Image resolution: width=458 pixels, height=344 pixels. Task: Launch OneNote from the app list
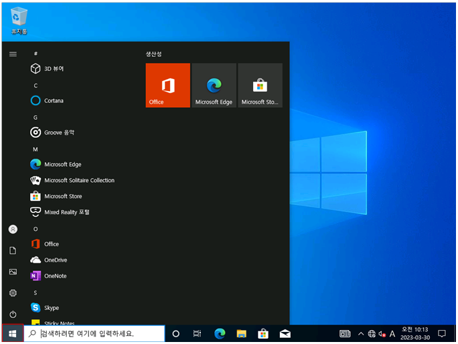pyautogui.click(x=48, y=276)
